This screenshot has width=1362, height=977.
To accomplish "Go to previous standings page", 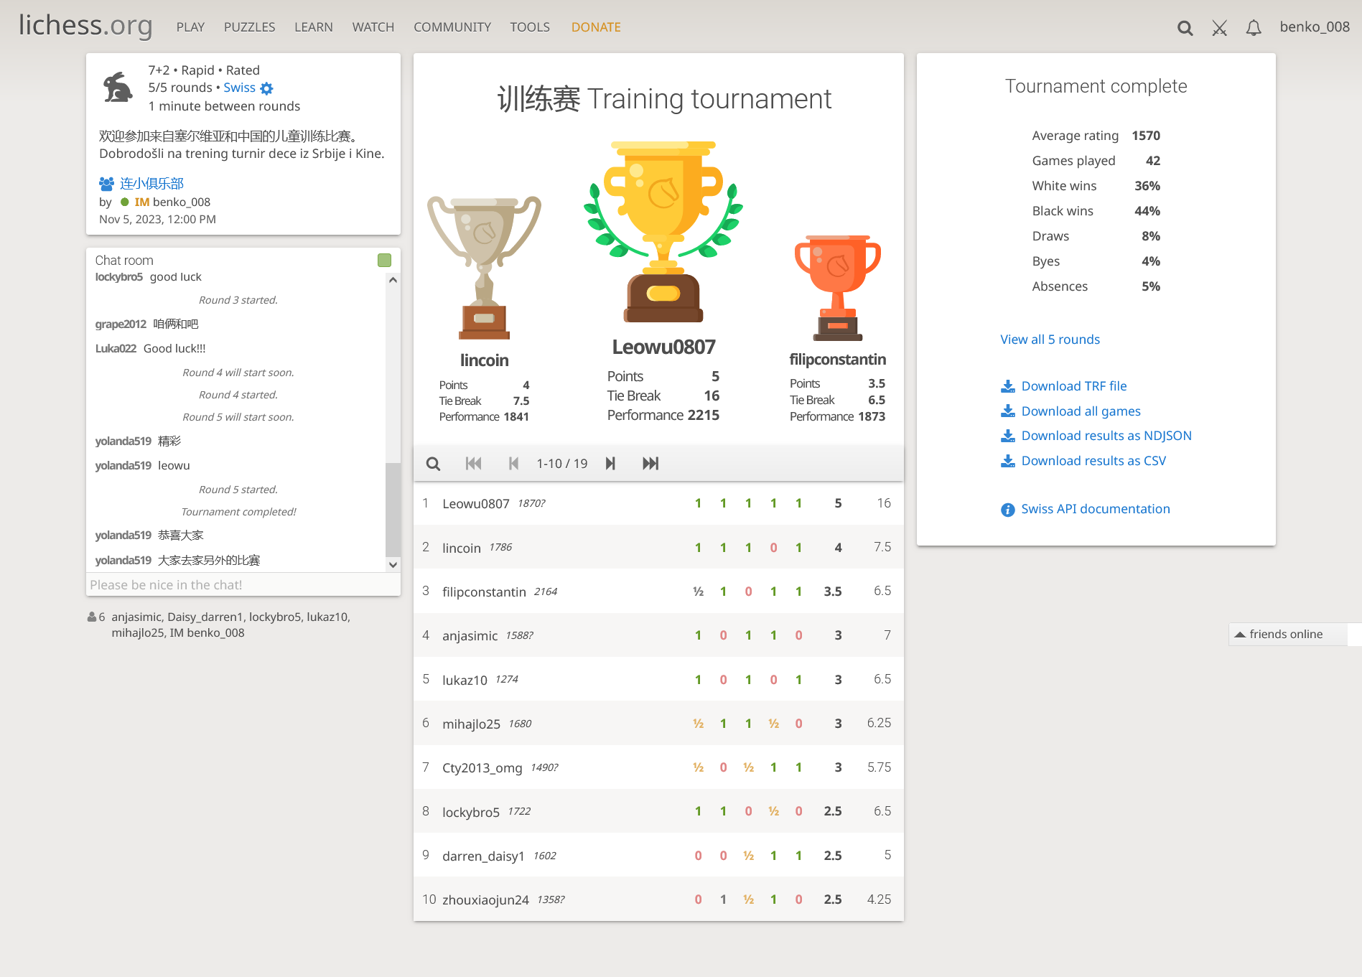I will [x=513, y=464].
